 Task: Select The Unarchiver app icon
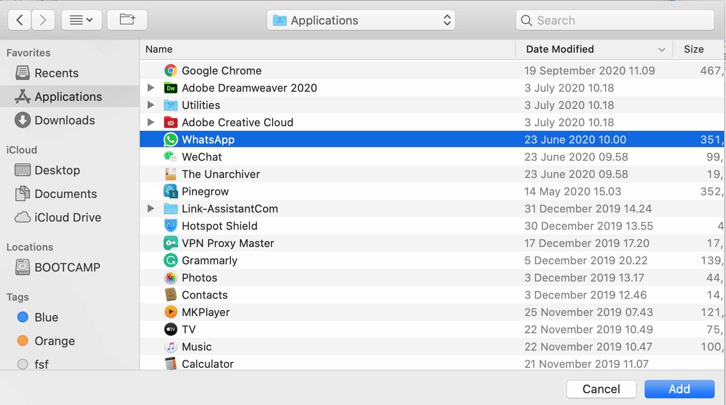171,174
